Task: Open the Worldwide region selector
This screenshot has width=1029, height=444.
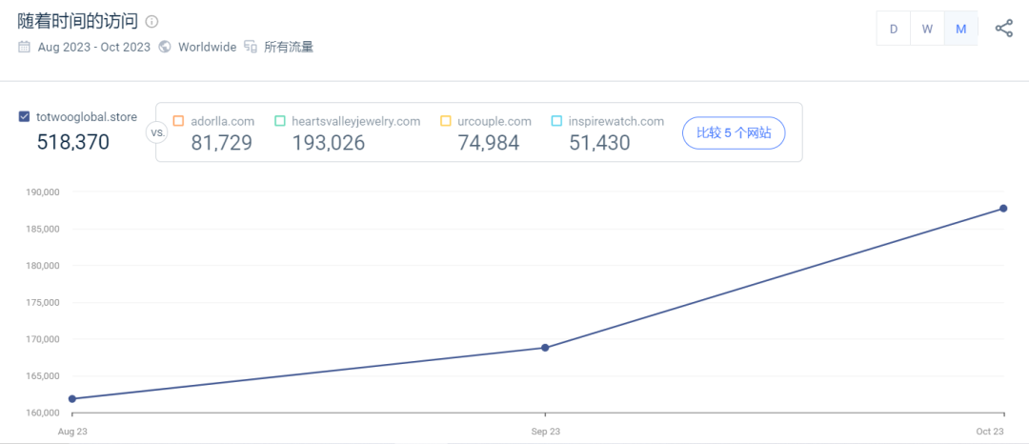Action: tap(206, 47)
